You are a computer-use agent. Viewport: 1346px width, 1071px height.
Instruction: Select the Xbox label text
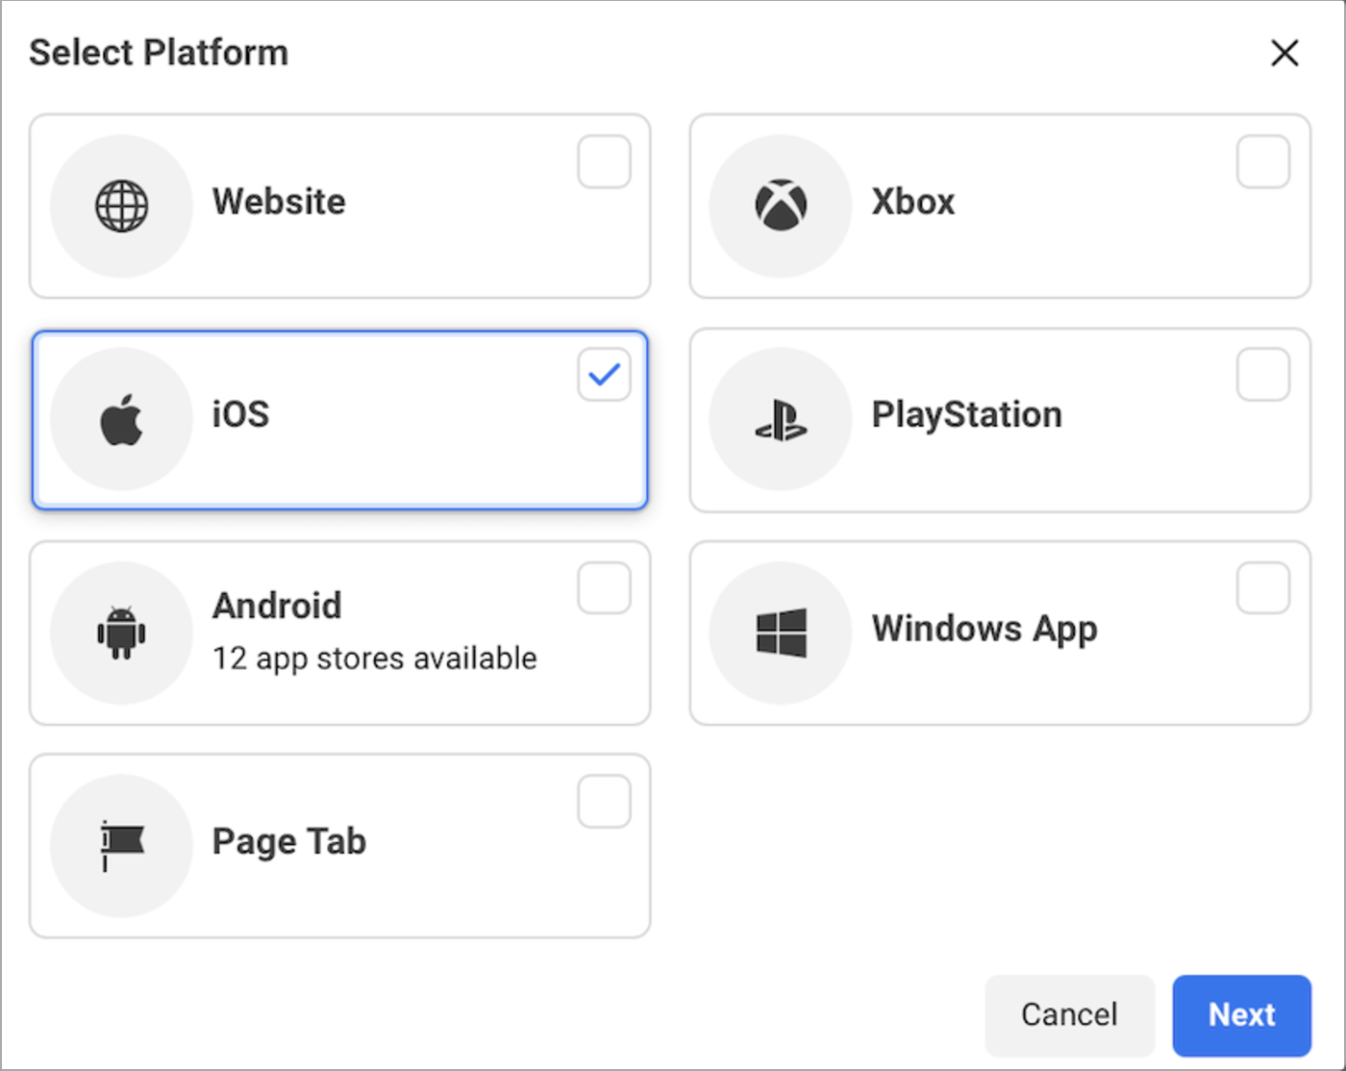point(913,202)
